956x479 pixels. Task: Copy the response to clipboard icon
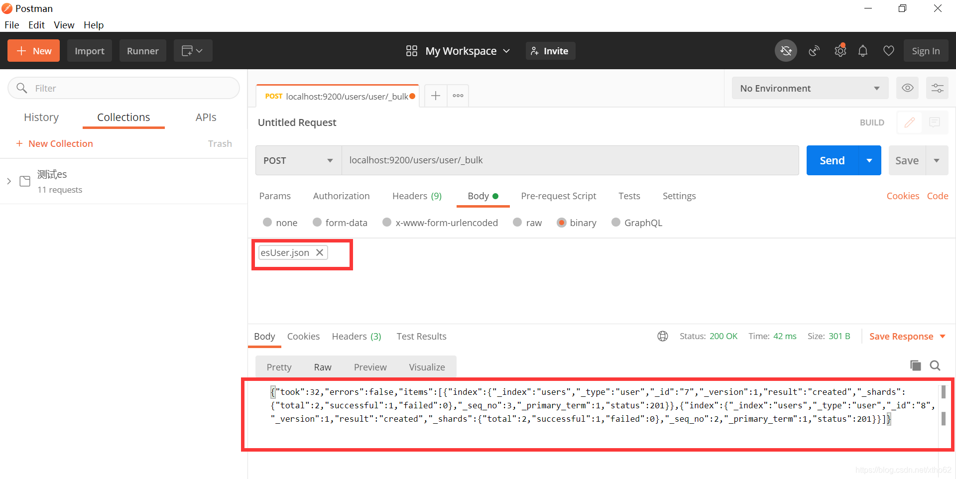(915, 365)
